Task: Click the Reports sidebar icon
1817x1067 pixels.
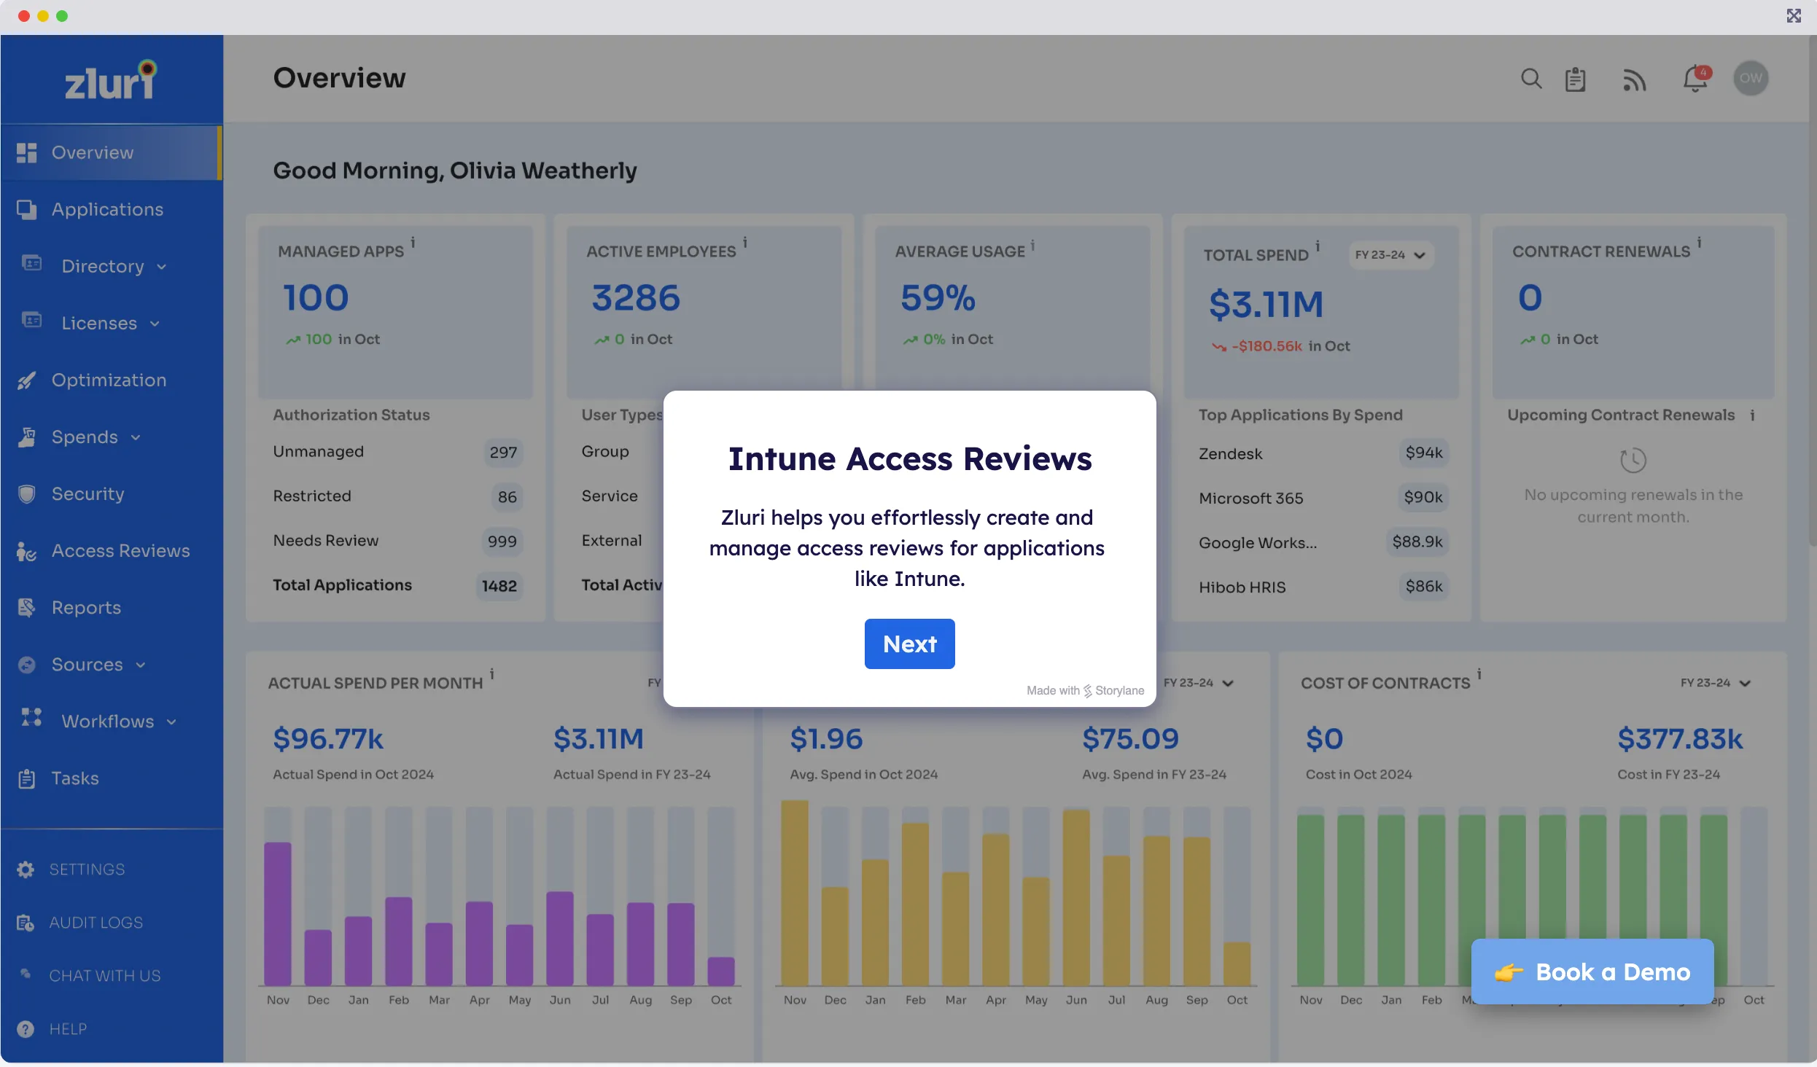Action: (27, 607)
